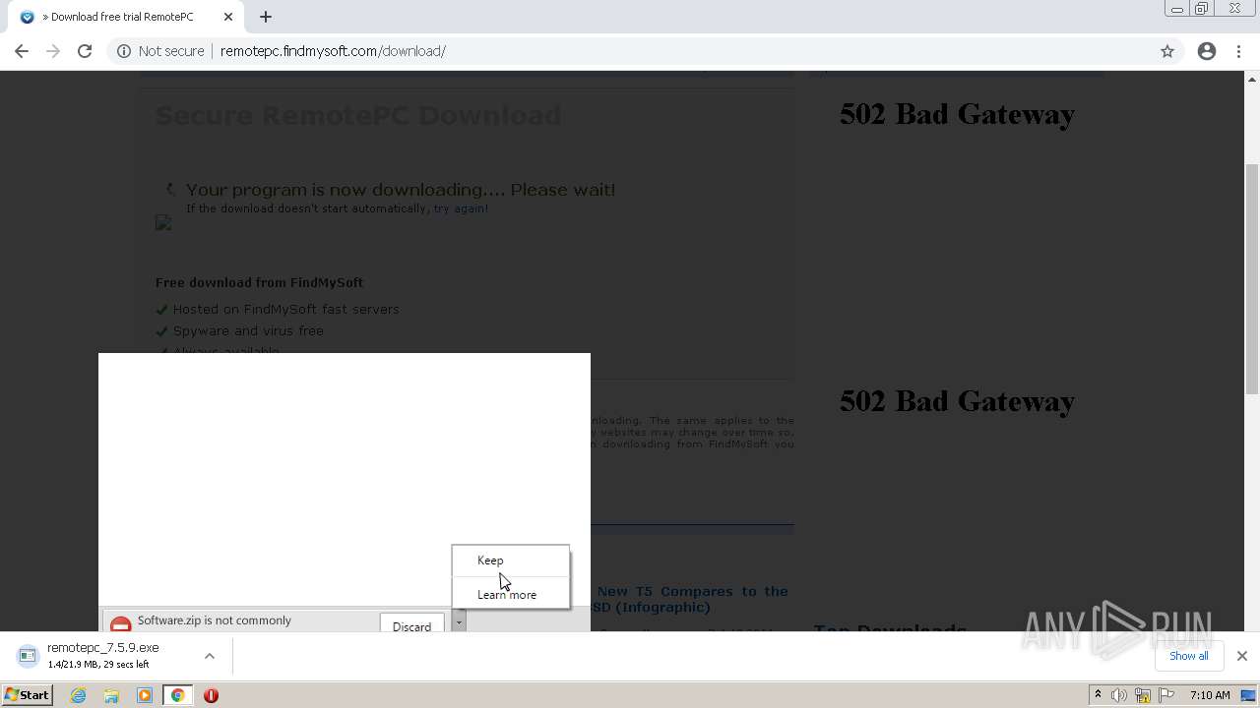The height and width of the screenshot is (708, 1260).
Task: Click the Secure RemotePC Download heading
Action: point(358,116)
